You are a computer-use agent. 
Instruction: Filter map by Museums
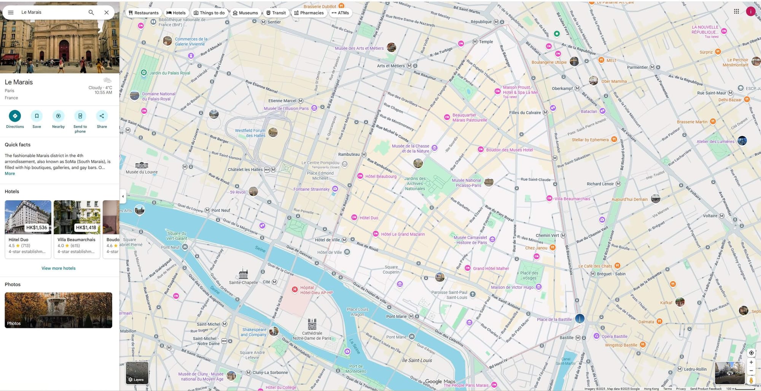tap(245, 13)
